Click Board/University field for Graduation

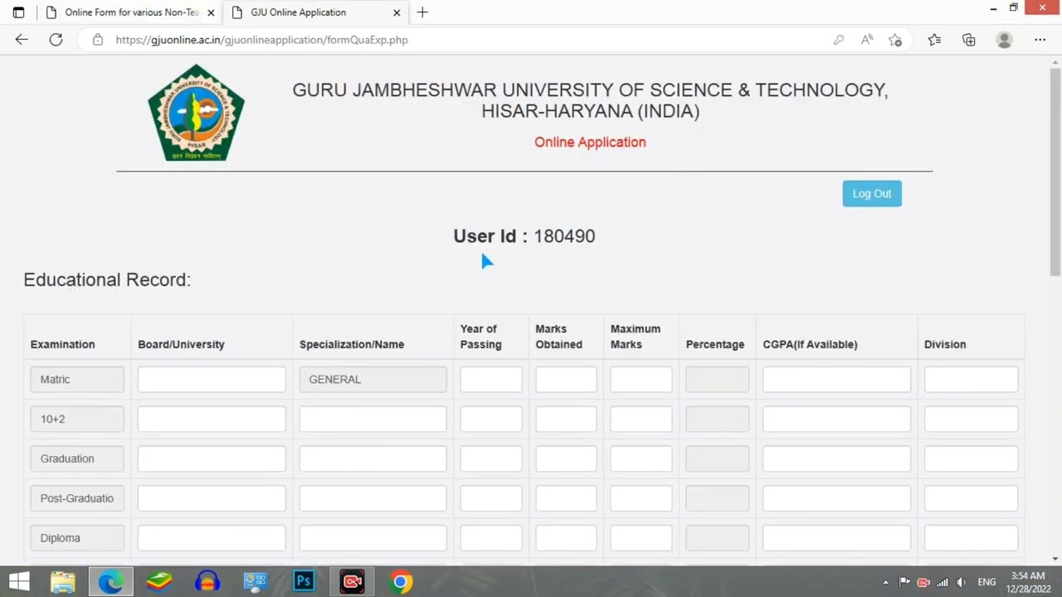click(x=212, y=459)
